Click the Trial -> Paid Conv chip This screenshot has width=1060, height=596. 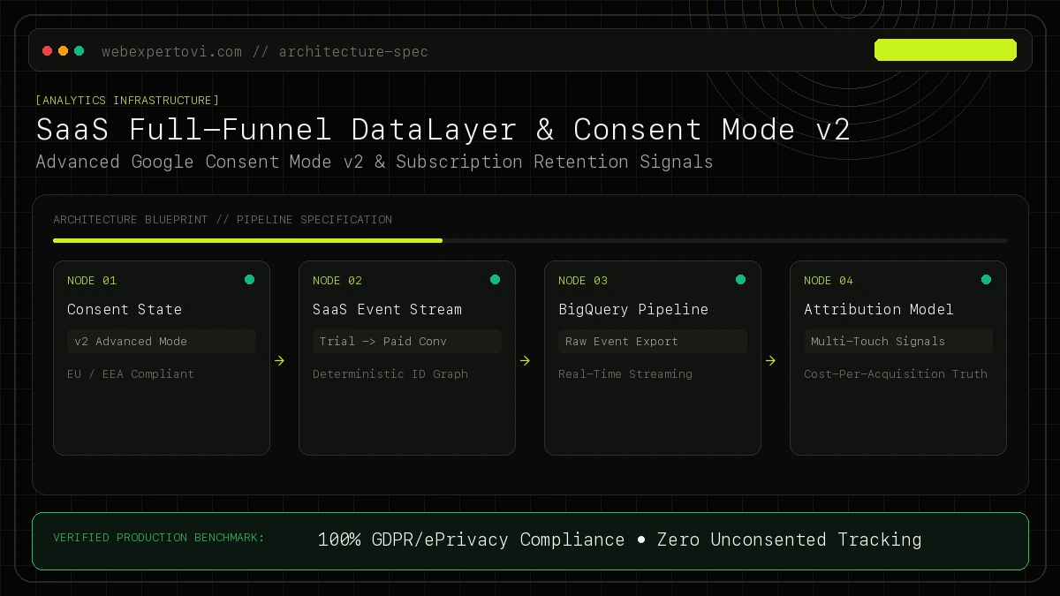point(407,342)
